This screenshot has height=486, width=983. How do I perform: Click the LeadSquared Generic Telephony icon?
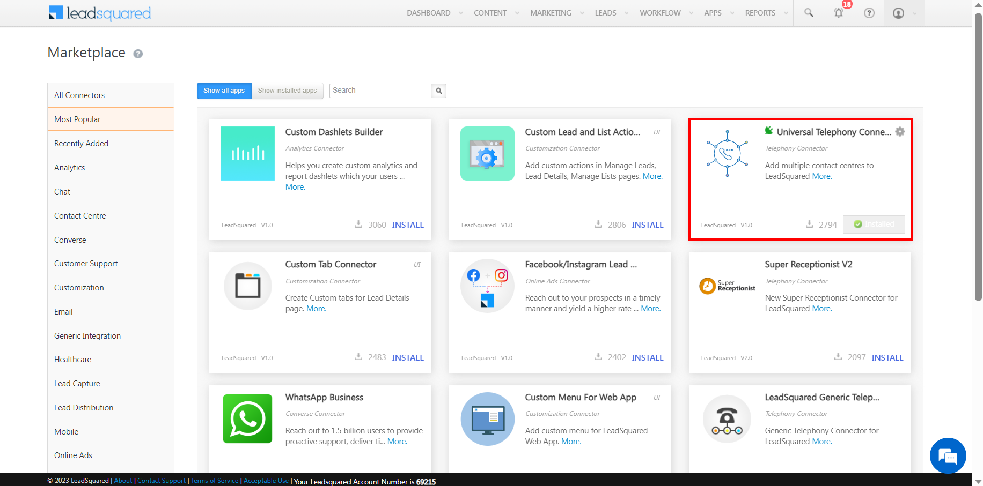tap(727, 419)
